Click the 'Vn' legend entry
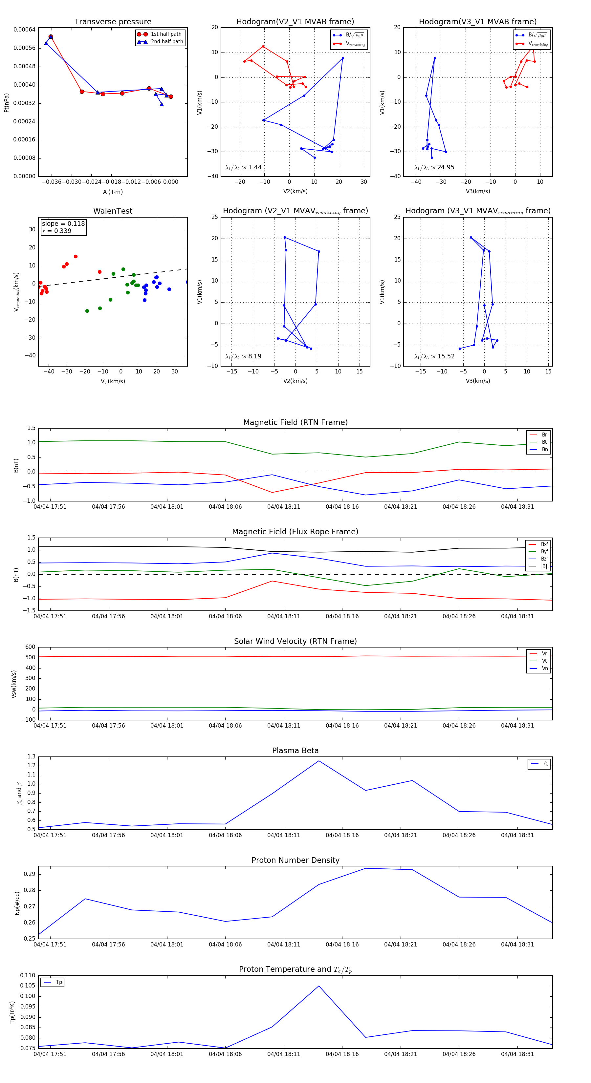The height and width of the screenshot is (1083, 591). click(x=539, y=669)
